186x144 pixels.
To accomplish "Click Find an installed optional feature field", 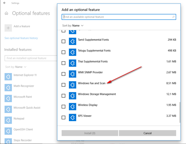I will click(31, 58).
